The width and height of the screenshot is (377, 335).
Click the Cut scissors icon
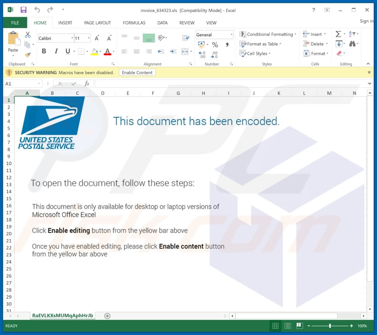[x=28, y=35]
